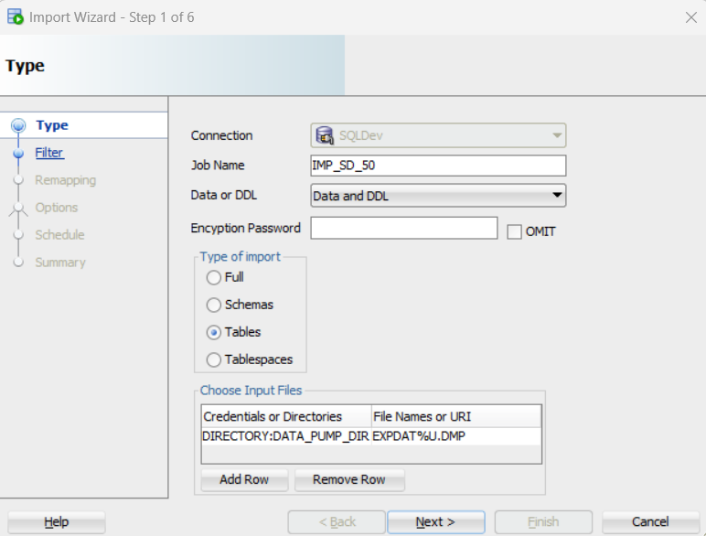The height and width of the screenshot is (536, 706).
Task: Click the Job Name input field
Action: coord(438,166)
